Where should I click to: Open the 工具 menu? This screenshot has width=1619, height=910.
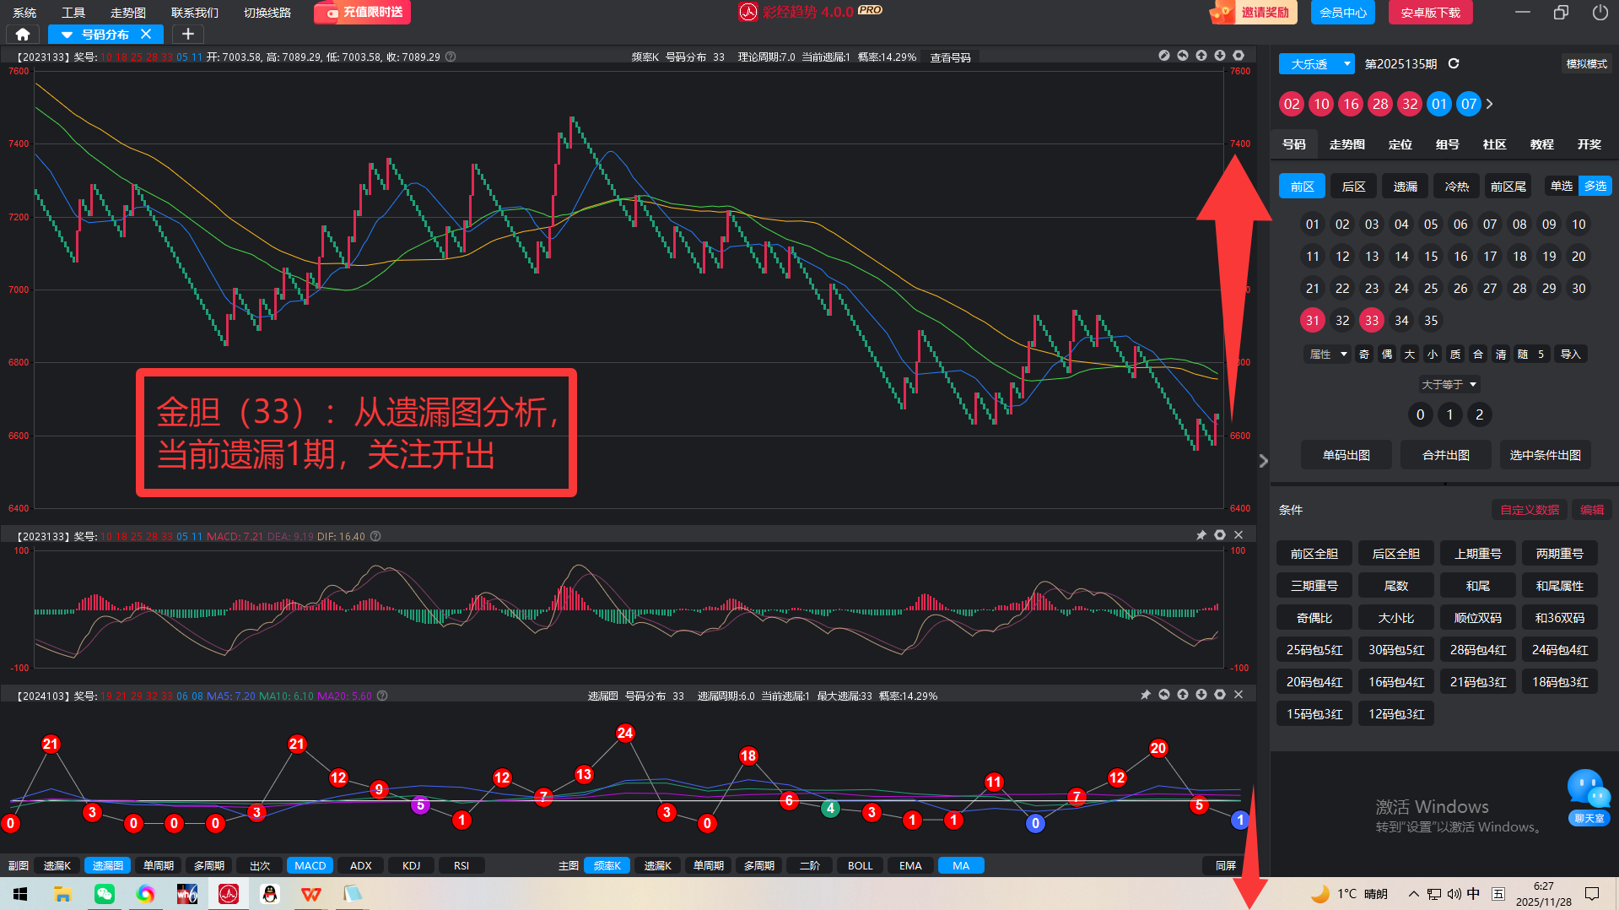(73, 13)
